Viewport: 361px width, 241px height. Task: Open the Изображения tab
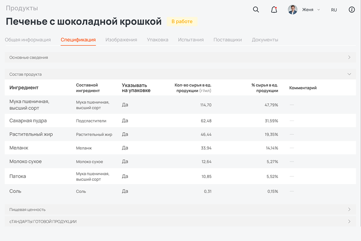pos(121,40)
